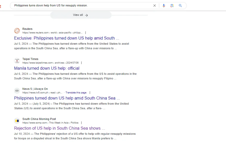Click the South China Morning Post favicon
The image size is (226, 147).
(x=17, y=121)
